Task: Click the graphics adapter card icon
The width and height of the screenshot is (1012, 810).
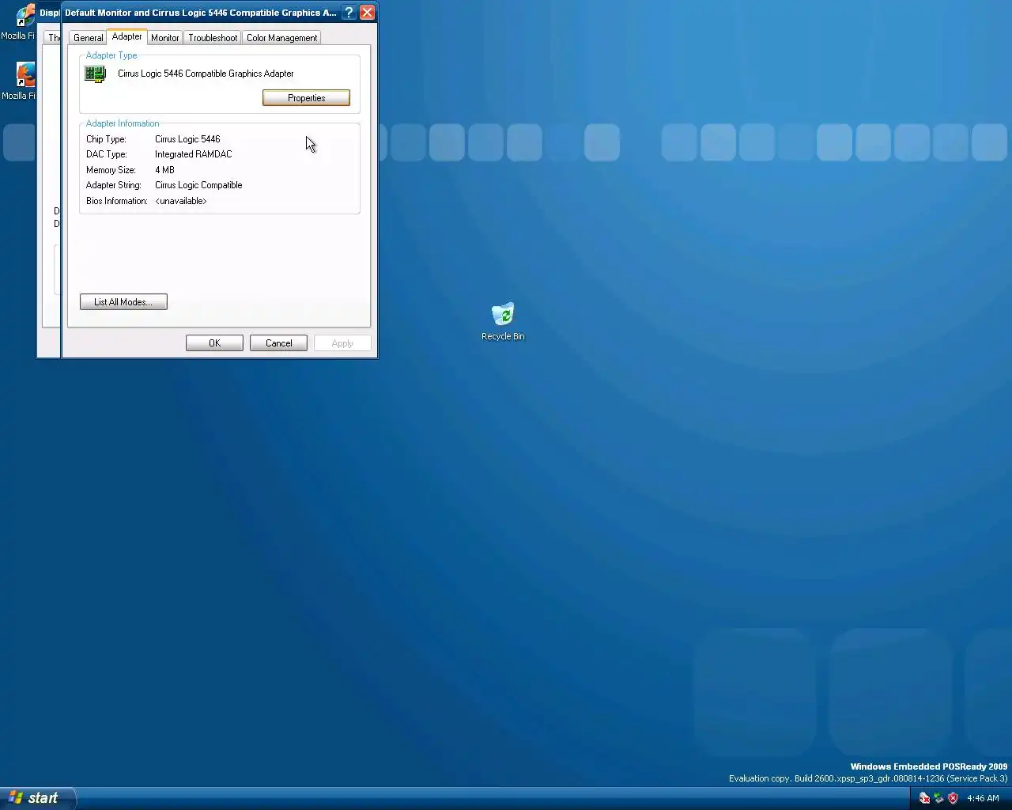Action: (x=95, y=74)
